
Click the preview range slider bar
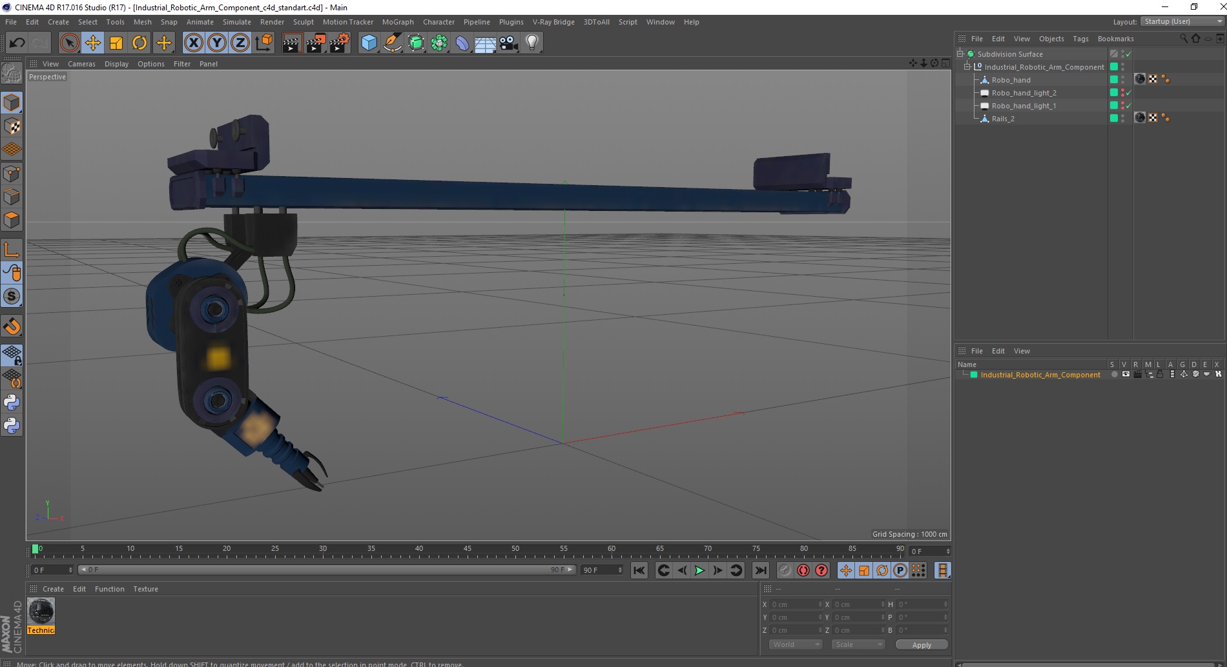[x=326, y=570]
